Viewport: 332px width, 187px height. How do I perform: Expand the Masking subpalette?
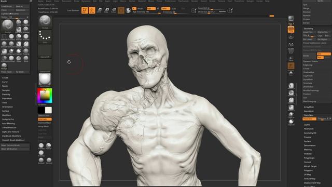click(308, 150)
